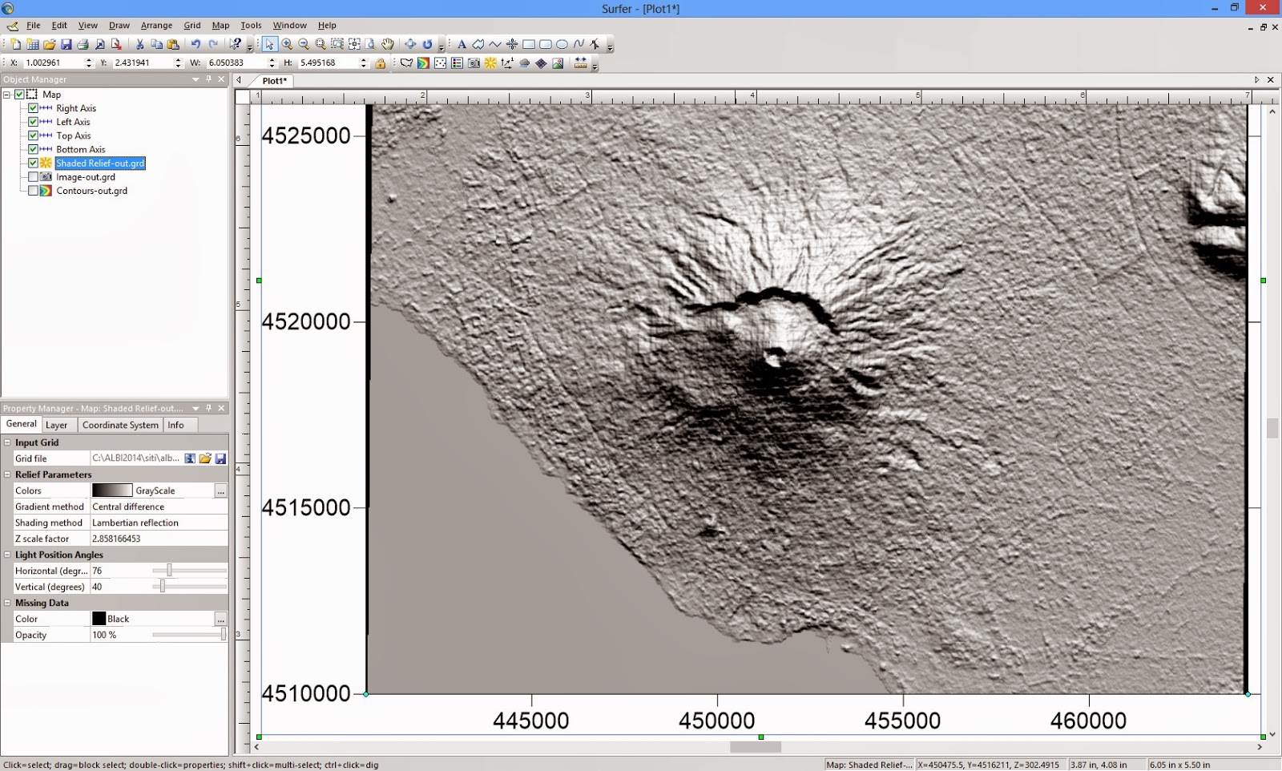The width and height of the screenshot is (1282, 771).
Task: Activate the Pan hand tool
Action: 388,44
